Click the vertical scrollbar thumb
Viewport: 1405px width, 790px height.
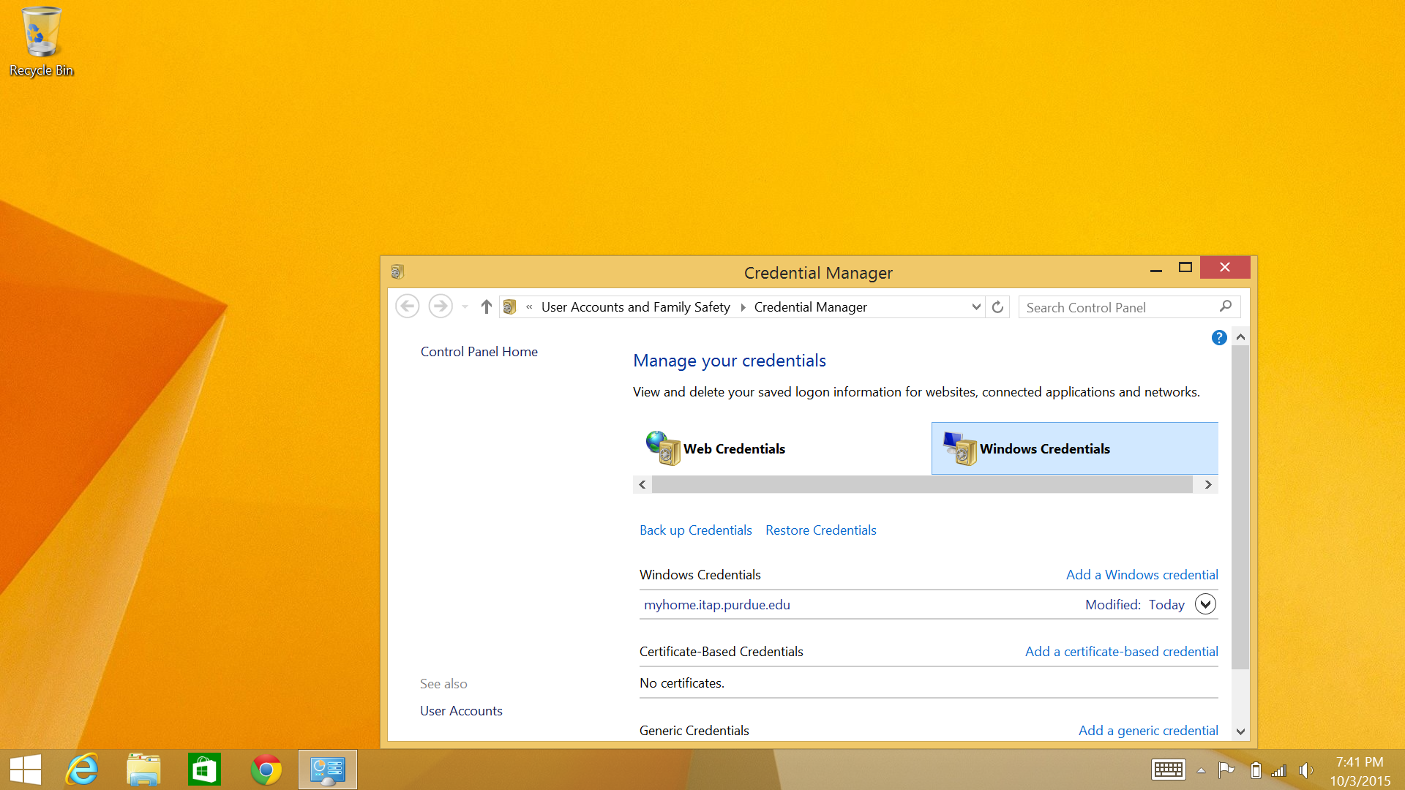[x=1240, y=508]
